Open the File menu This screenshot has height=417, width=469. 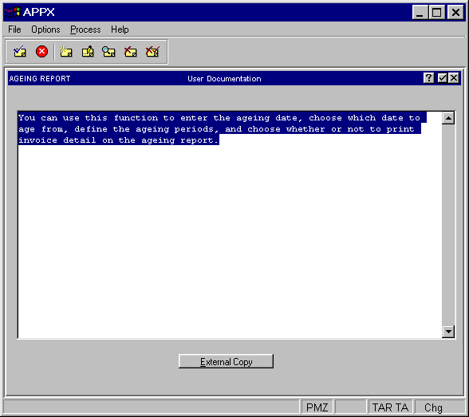coord(14,30)
